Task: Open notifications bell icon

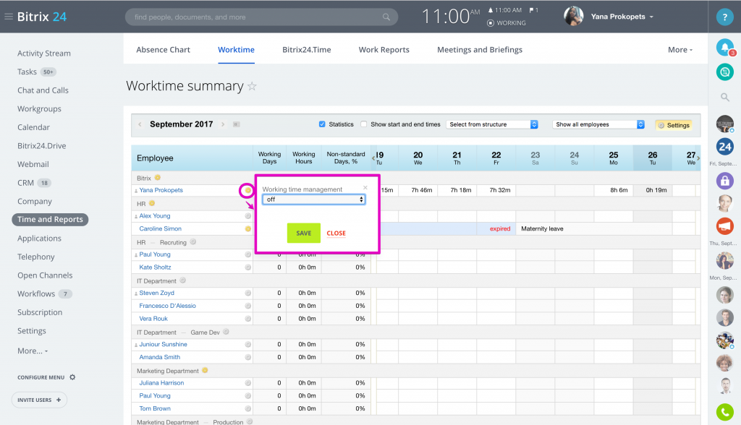Action: point(724,47)
